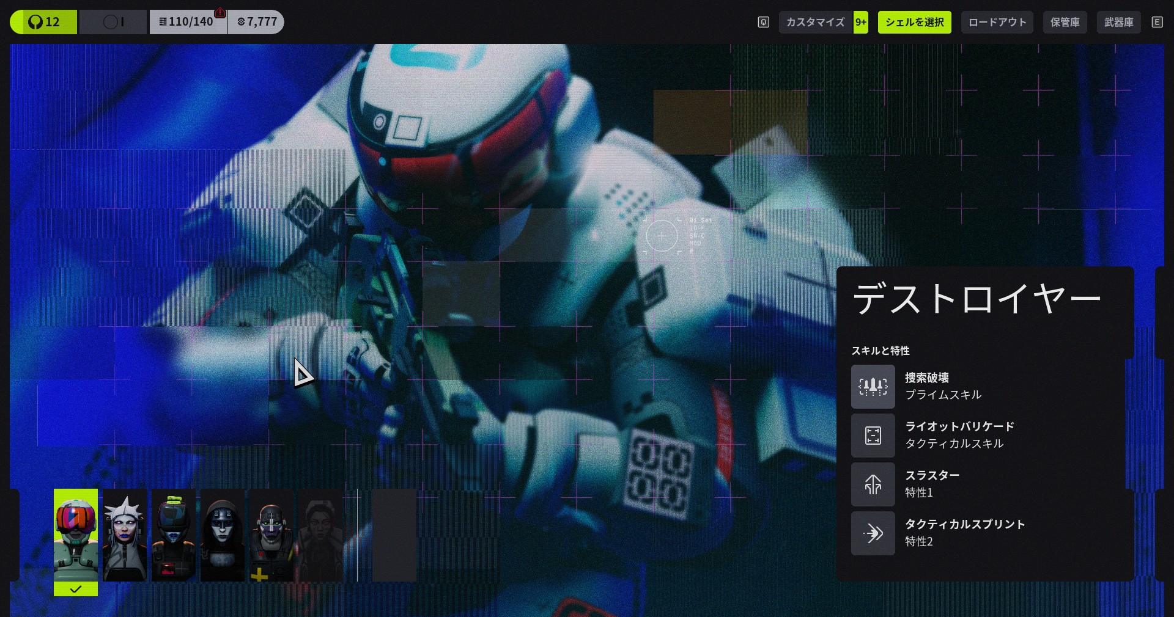Go to the 保管庫 tab
This screenshot has height=617, width=1174.
click(1065, 22)
